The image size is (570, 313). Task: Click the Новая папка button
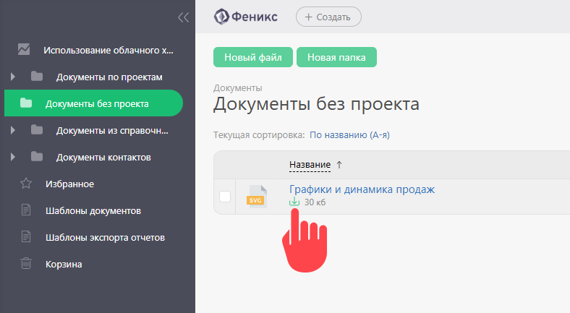336,57
